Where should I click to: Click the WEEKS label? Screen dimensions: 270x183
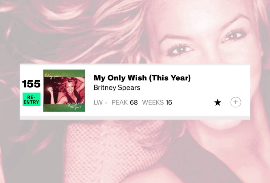[153, 102]
